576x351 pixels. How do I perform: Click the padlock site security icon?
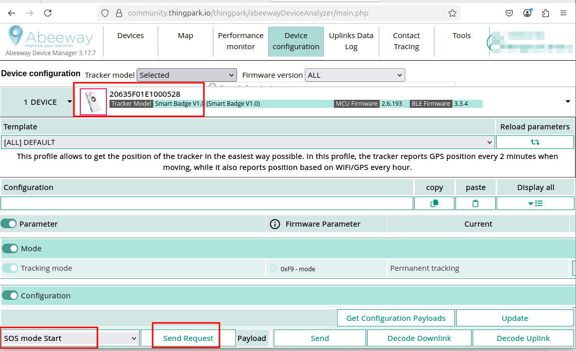coord(119,13)
